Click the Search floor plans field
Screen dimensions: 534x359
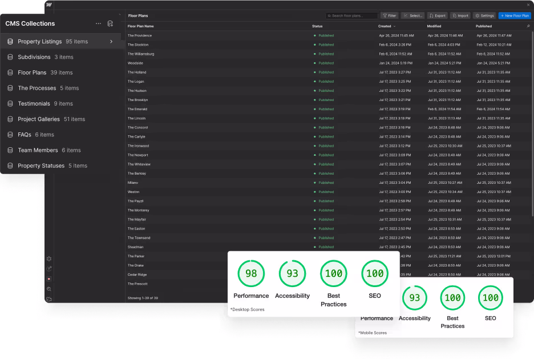pyautogui.click(x=351, y=15)
